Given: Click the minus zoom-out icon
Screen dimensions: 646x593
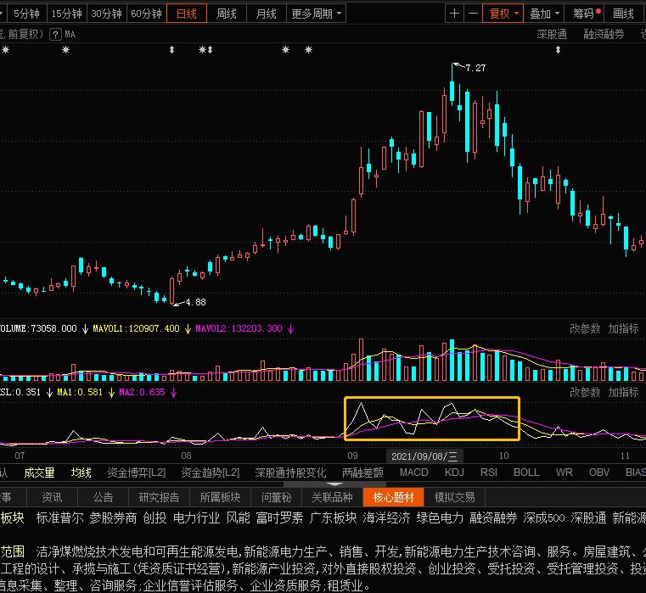Looking at the screenshot, I should pyautogui.click(x=473, y=14).
